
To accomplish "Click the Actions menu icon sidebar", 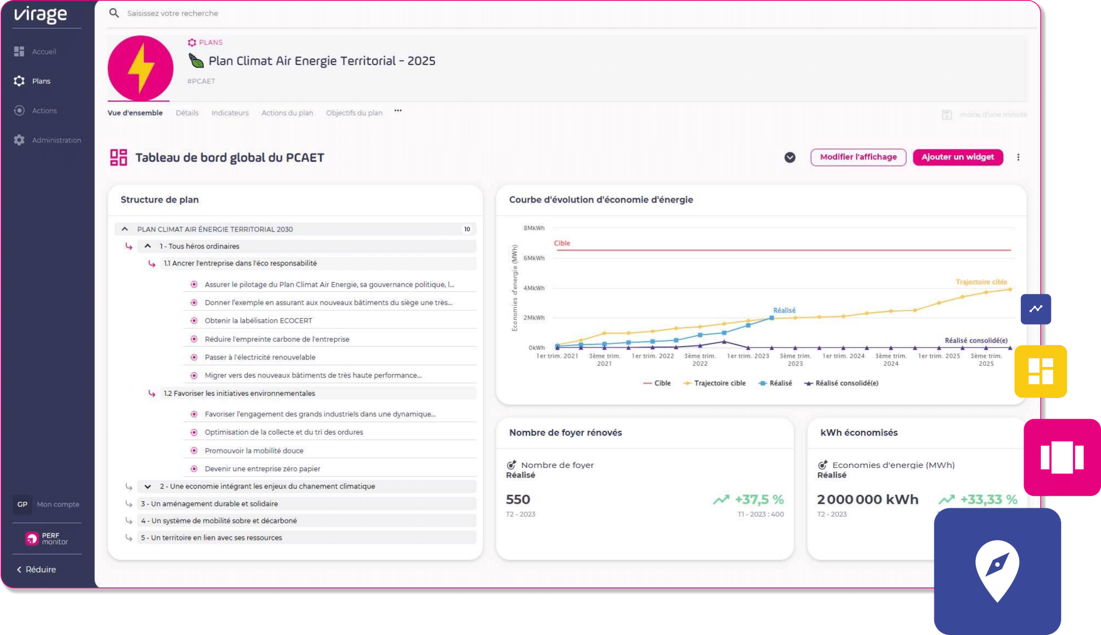I will tap(20, 110).
